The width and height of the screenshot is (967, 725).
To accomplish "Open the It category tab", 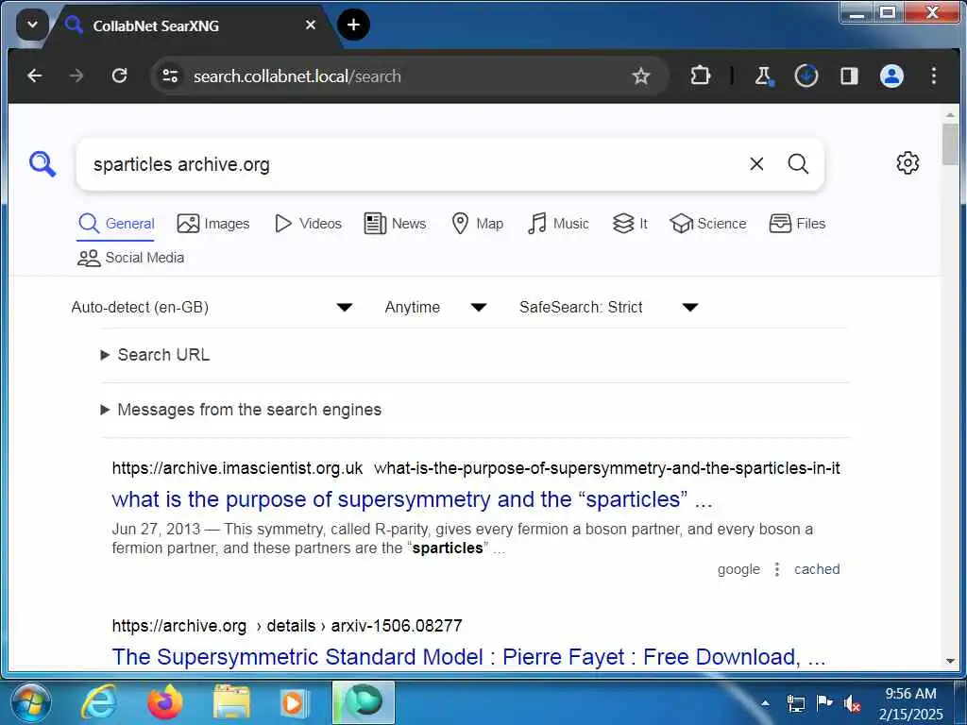I will (x=630, y=224).
